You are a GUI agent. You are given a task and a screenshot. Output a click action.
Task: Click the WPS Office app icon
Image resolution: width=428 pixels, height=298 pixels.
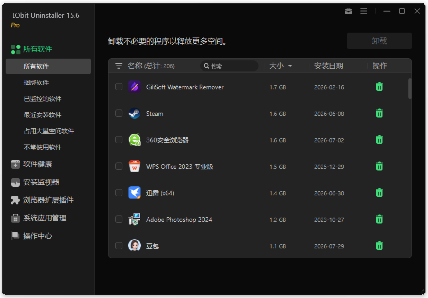tap(134, 166)
